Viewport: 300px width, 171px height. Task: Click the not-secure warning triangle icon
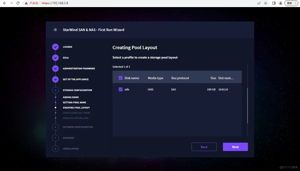pyautogui.click(x=26, y=3)
